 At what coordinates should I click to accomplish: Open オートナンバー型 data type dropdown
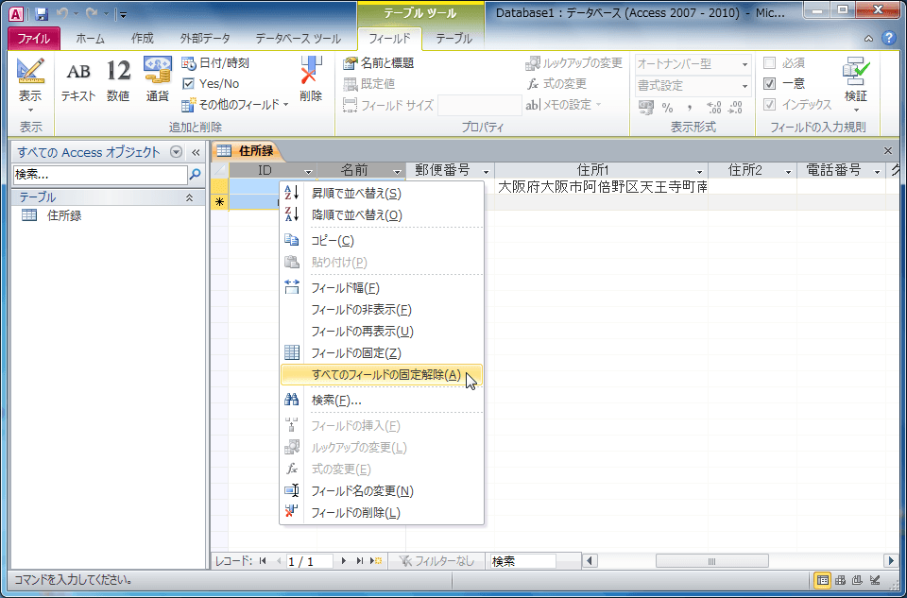click(745, 64)
